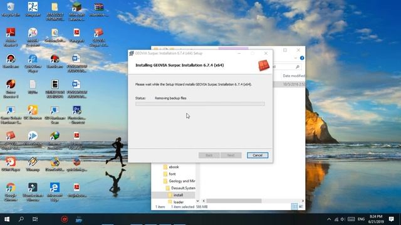The width and height of the screenshot is (401, 225).
Task: Open the Google Chrome desktop shortcut
Action: click(11, 192)
